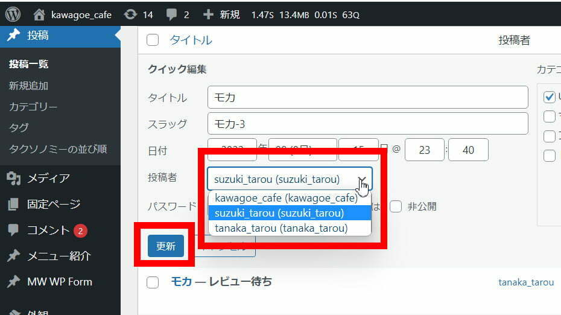Toggle the select-all checkbox beside タイトル
561x315 pixels.
153,40
